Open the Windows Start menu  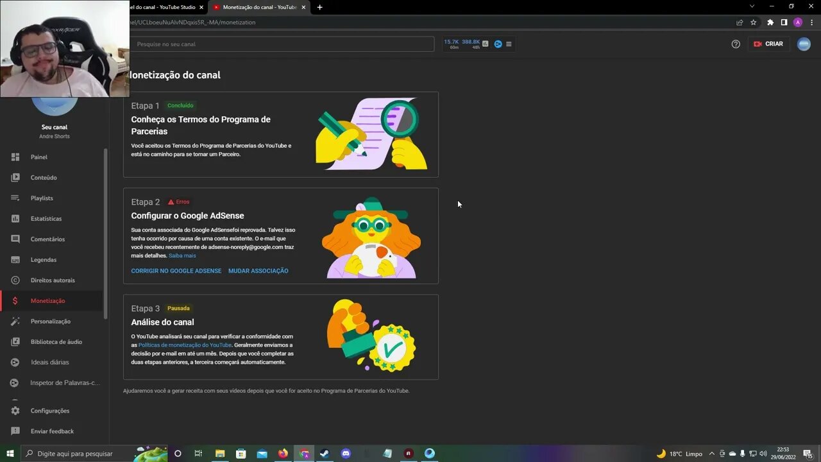click(10, 454)
